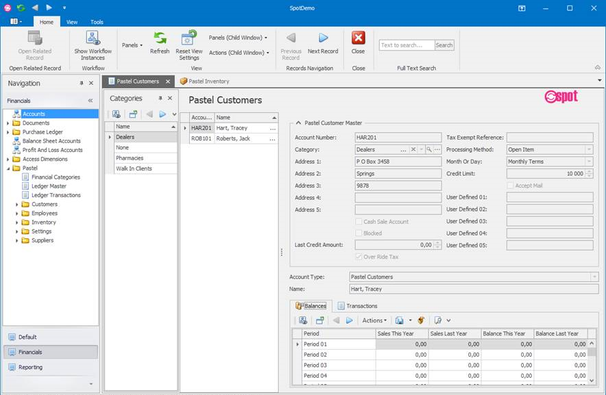Click title bar back arrow
The width and height of the screenshot is (606, 395).
(35, 8)
